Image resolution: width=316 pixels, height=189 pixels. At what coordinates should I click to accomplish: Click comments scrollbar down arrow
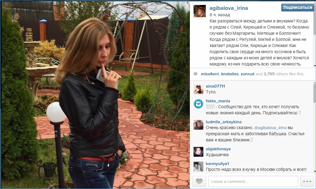click(x=314, y=171)
